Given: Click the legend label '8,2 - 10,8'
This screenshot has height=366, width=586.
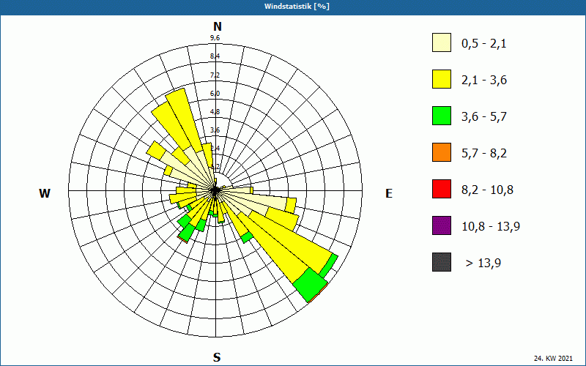Looking at the screenshot, I should [487, 190].
